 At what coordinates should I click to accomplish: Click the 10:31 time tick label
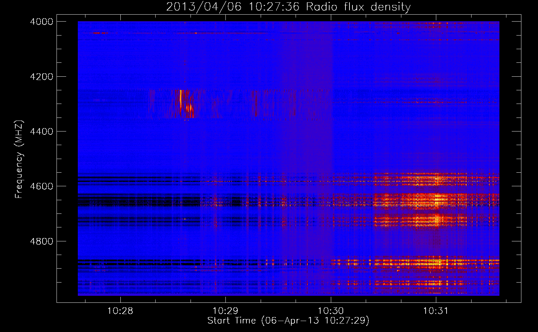coord(436,311)
